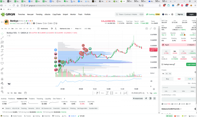Open the go-to-date calendar icon
Image resolution: width=197 pixels, height=117 pixels.
(x=25, y=93)
